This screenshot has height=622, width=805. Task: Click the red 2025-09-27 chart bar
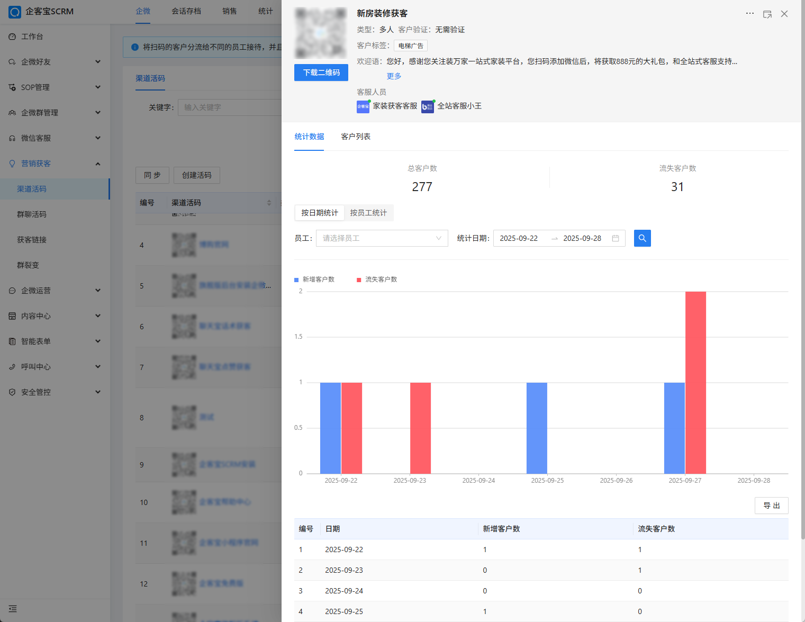[695, 382]
